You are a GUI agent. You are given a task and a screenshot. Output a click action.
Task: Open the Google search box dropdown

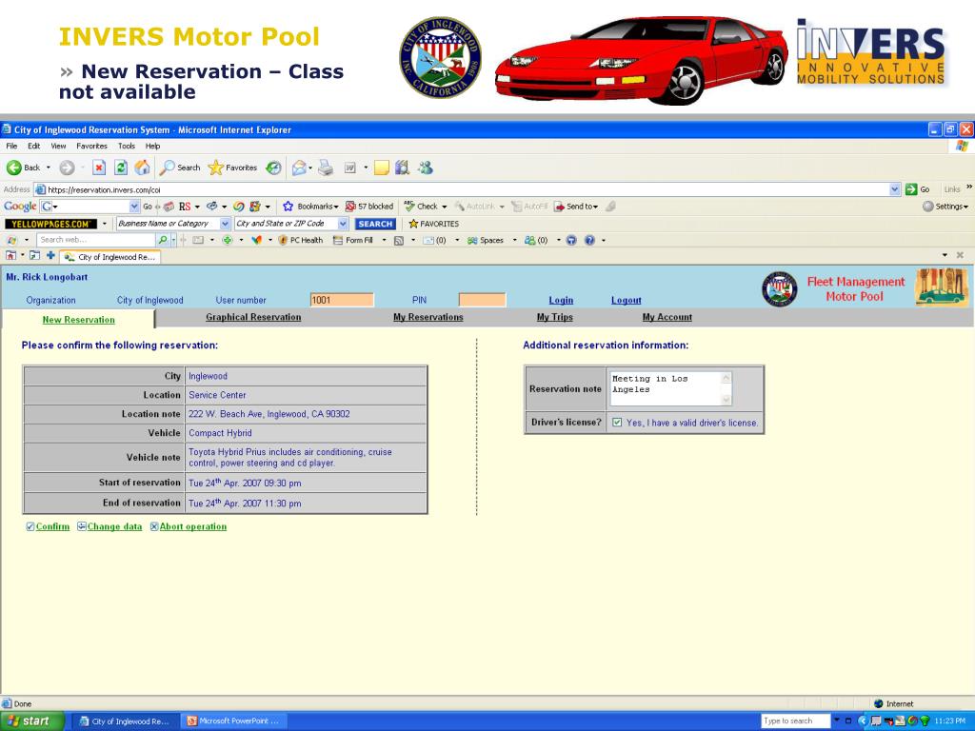pos(134,207)
